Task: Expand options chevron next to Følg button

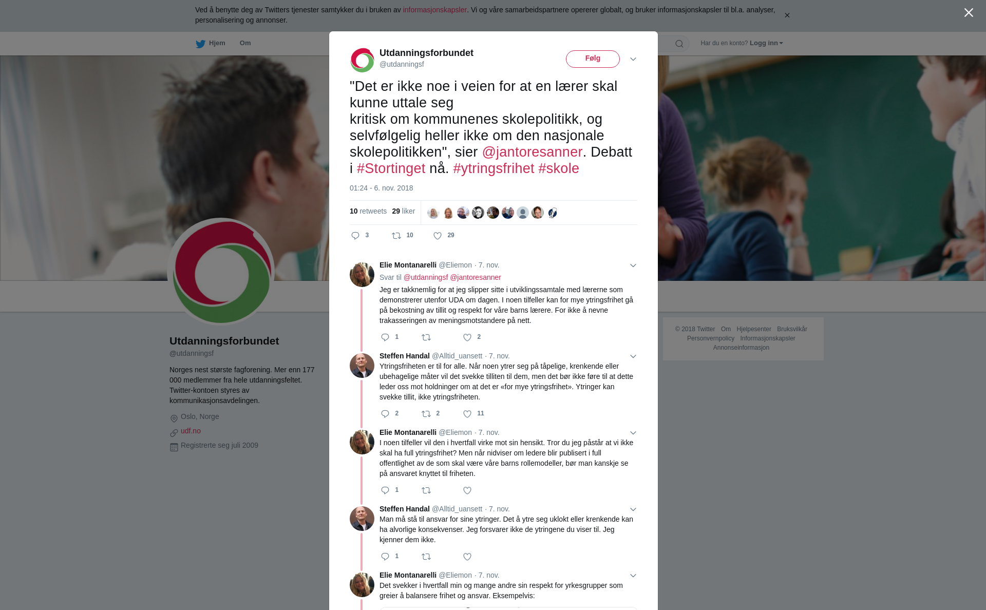Action: 633,59
